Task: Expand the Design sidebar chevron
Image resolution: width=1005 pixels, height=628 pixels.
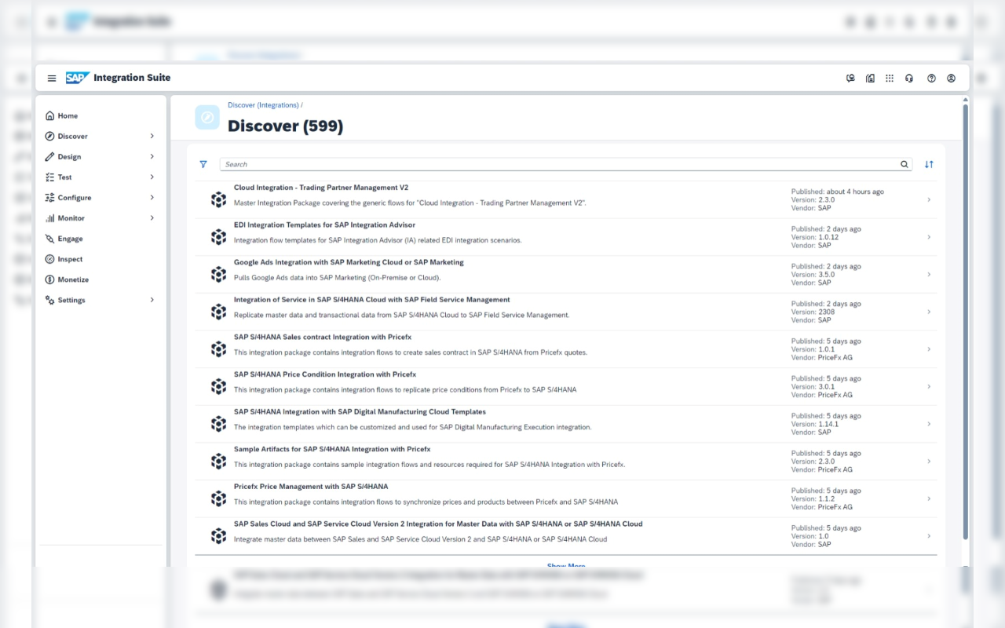Action: pos(152,156)
